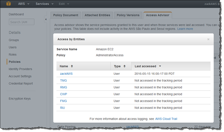The height and width of the screenshot is (132, 224).
Task: Open the Services dropdown menu
Action: click(44, 4)
